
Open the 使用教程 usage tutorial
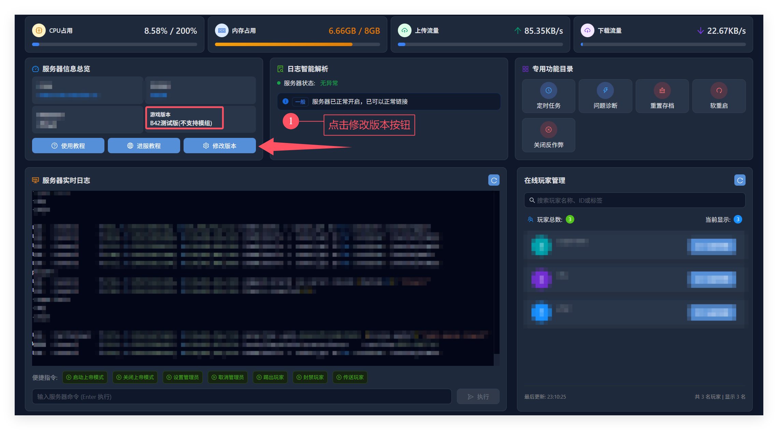pyautogui.click(x=68, y=146)
